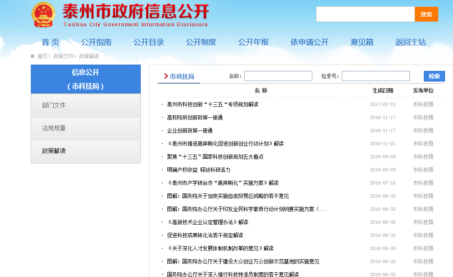
Task: Click the 检索号 index number input field
Action: coord(376,76)
